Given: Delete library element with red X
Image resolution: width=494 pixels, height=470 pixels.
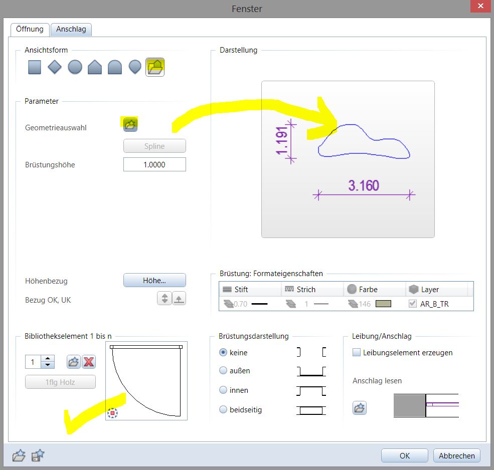Looking at the screenshot, I should pyautogui.click(x=89, y=362).
